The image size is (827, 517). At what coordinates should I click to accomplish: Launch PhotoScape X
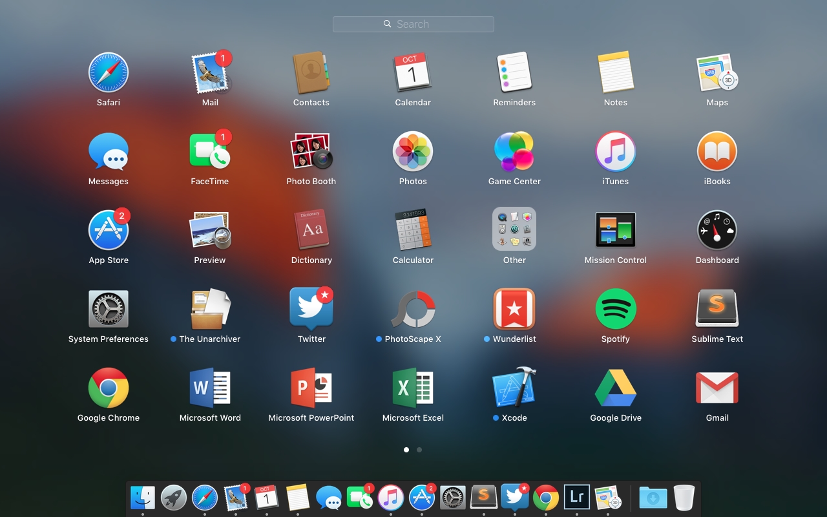413,310
